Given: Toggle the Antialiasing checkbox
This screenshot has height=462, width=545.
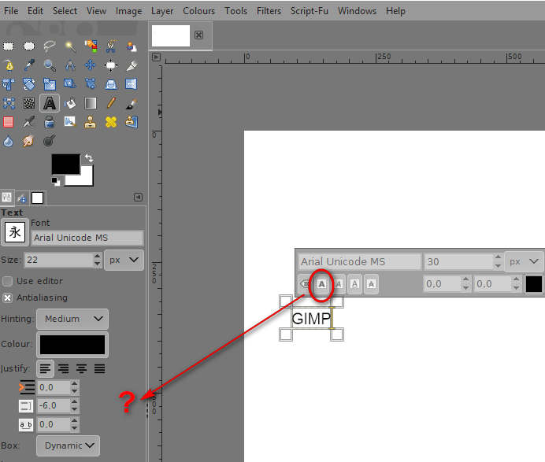Looking at the screenshot, I should (x=8, y=298).
